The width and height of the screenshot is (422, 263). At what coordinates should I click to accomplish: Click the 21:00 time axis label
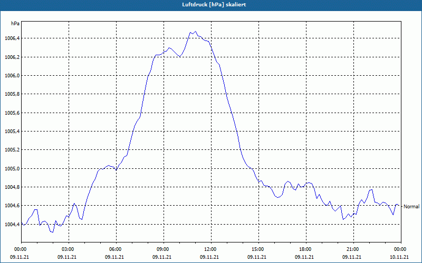pyautogui.click(x=352, y=249)
